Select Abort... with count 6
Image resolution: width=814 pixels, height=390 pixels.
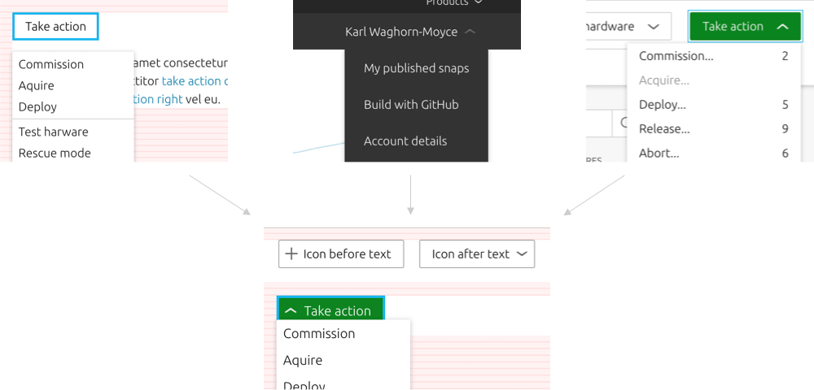(714, 153)
